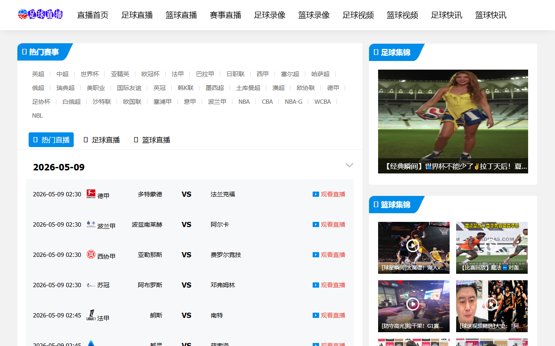Switch to the 足球直播 tab below leagues
The height and width of the screenshot is (346, 555).
101,140
